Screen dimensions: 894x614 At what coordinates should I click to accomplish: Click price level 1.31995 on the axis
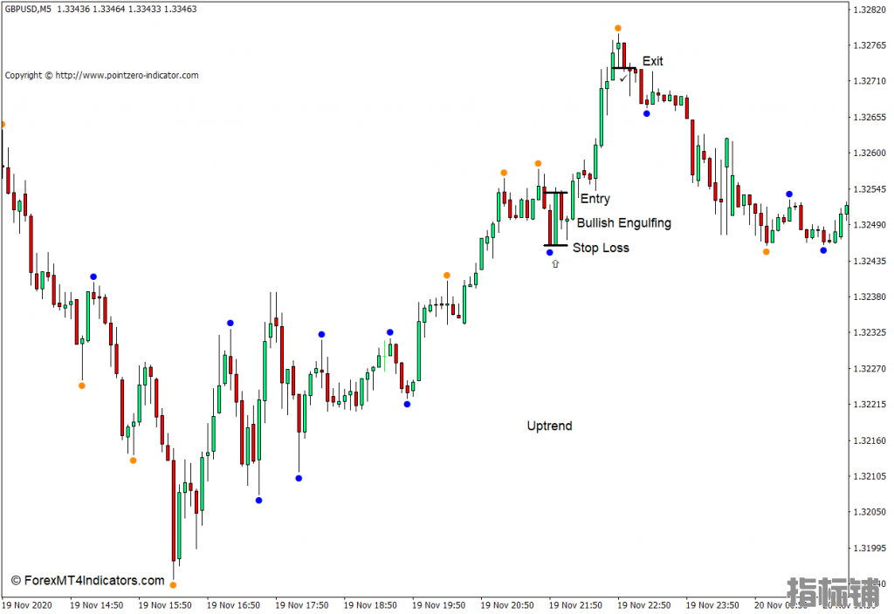(870, 549)
